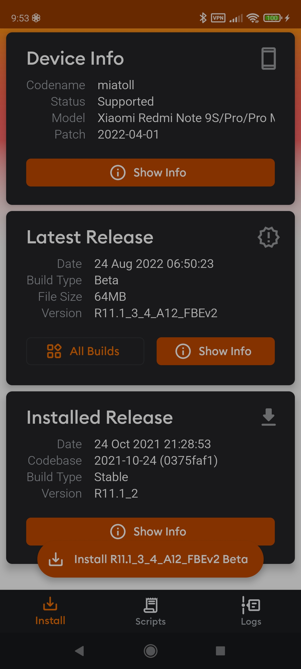Tap the truncated Xiaomi Redmi Note model text
The image size is (301, 669).
(x=186, y=118)
